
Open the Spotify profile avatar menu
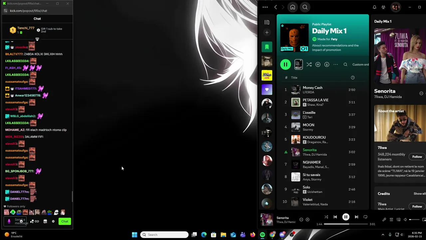click(x=395, y=7)
